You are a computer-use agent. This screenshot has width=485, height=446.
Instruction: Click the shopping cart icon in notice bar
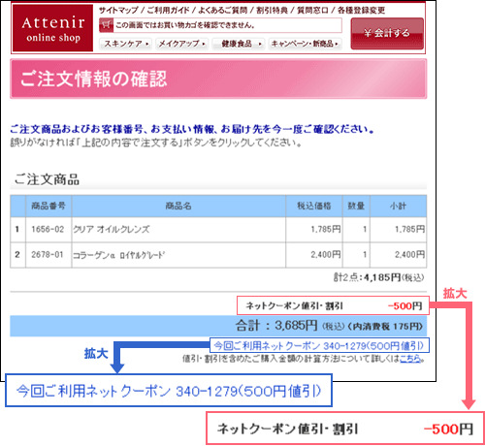[x=106, y=25]
